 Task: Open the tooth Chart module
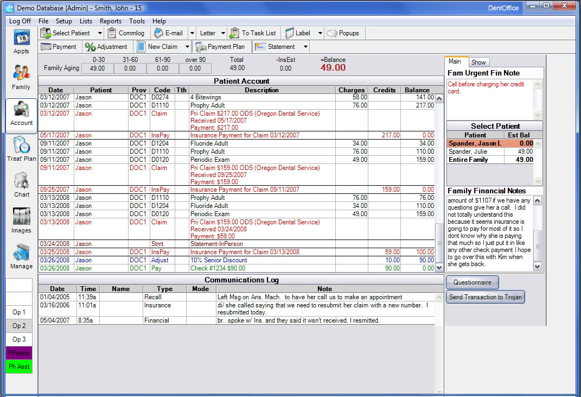[x=21, y=185]
